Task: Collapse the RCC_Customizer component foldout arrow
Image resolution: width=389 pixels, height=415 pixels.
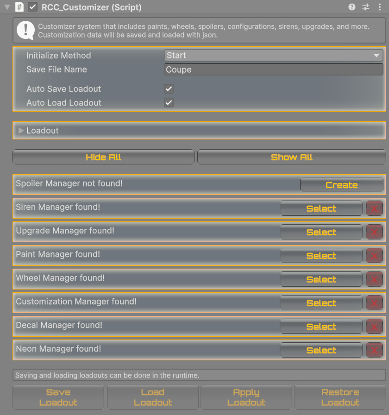Action: (7, 7)
